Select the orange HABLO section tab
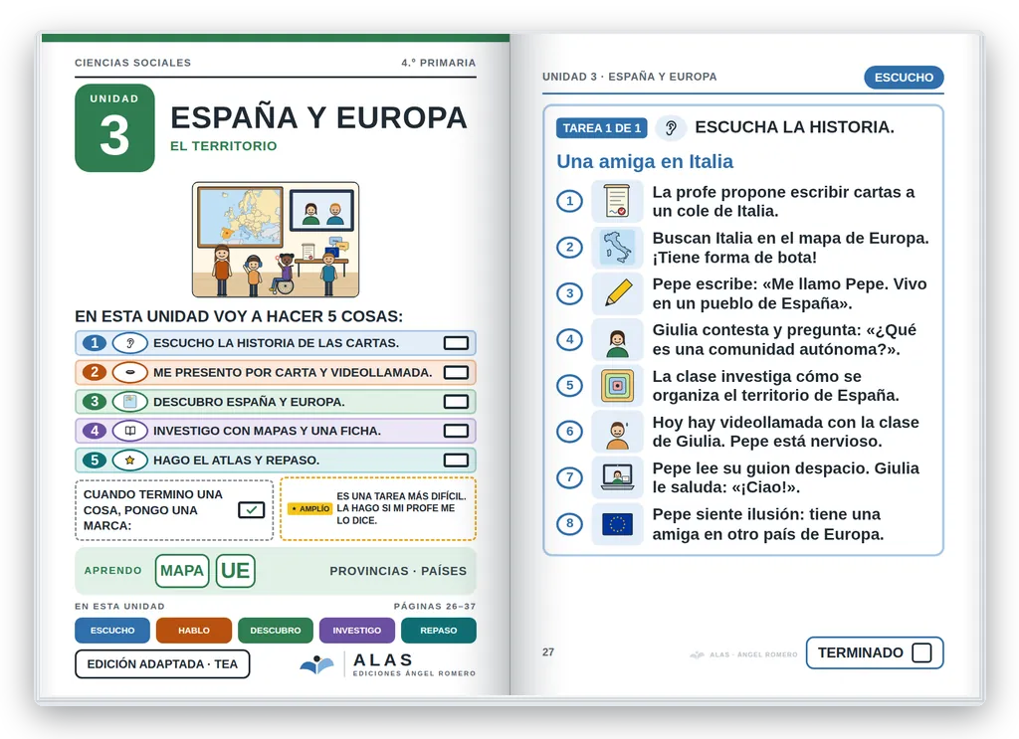 pos(194,631)
